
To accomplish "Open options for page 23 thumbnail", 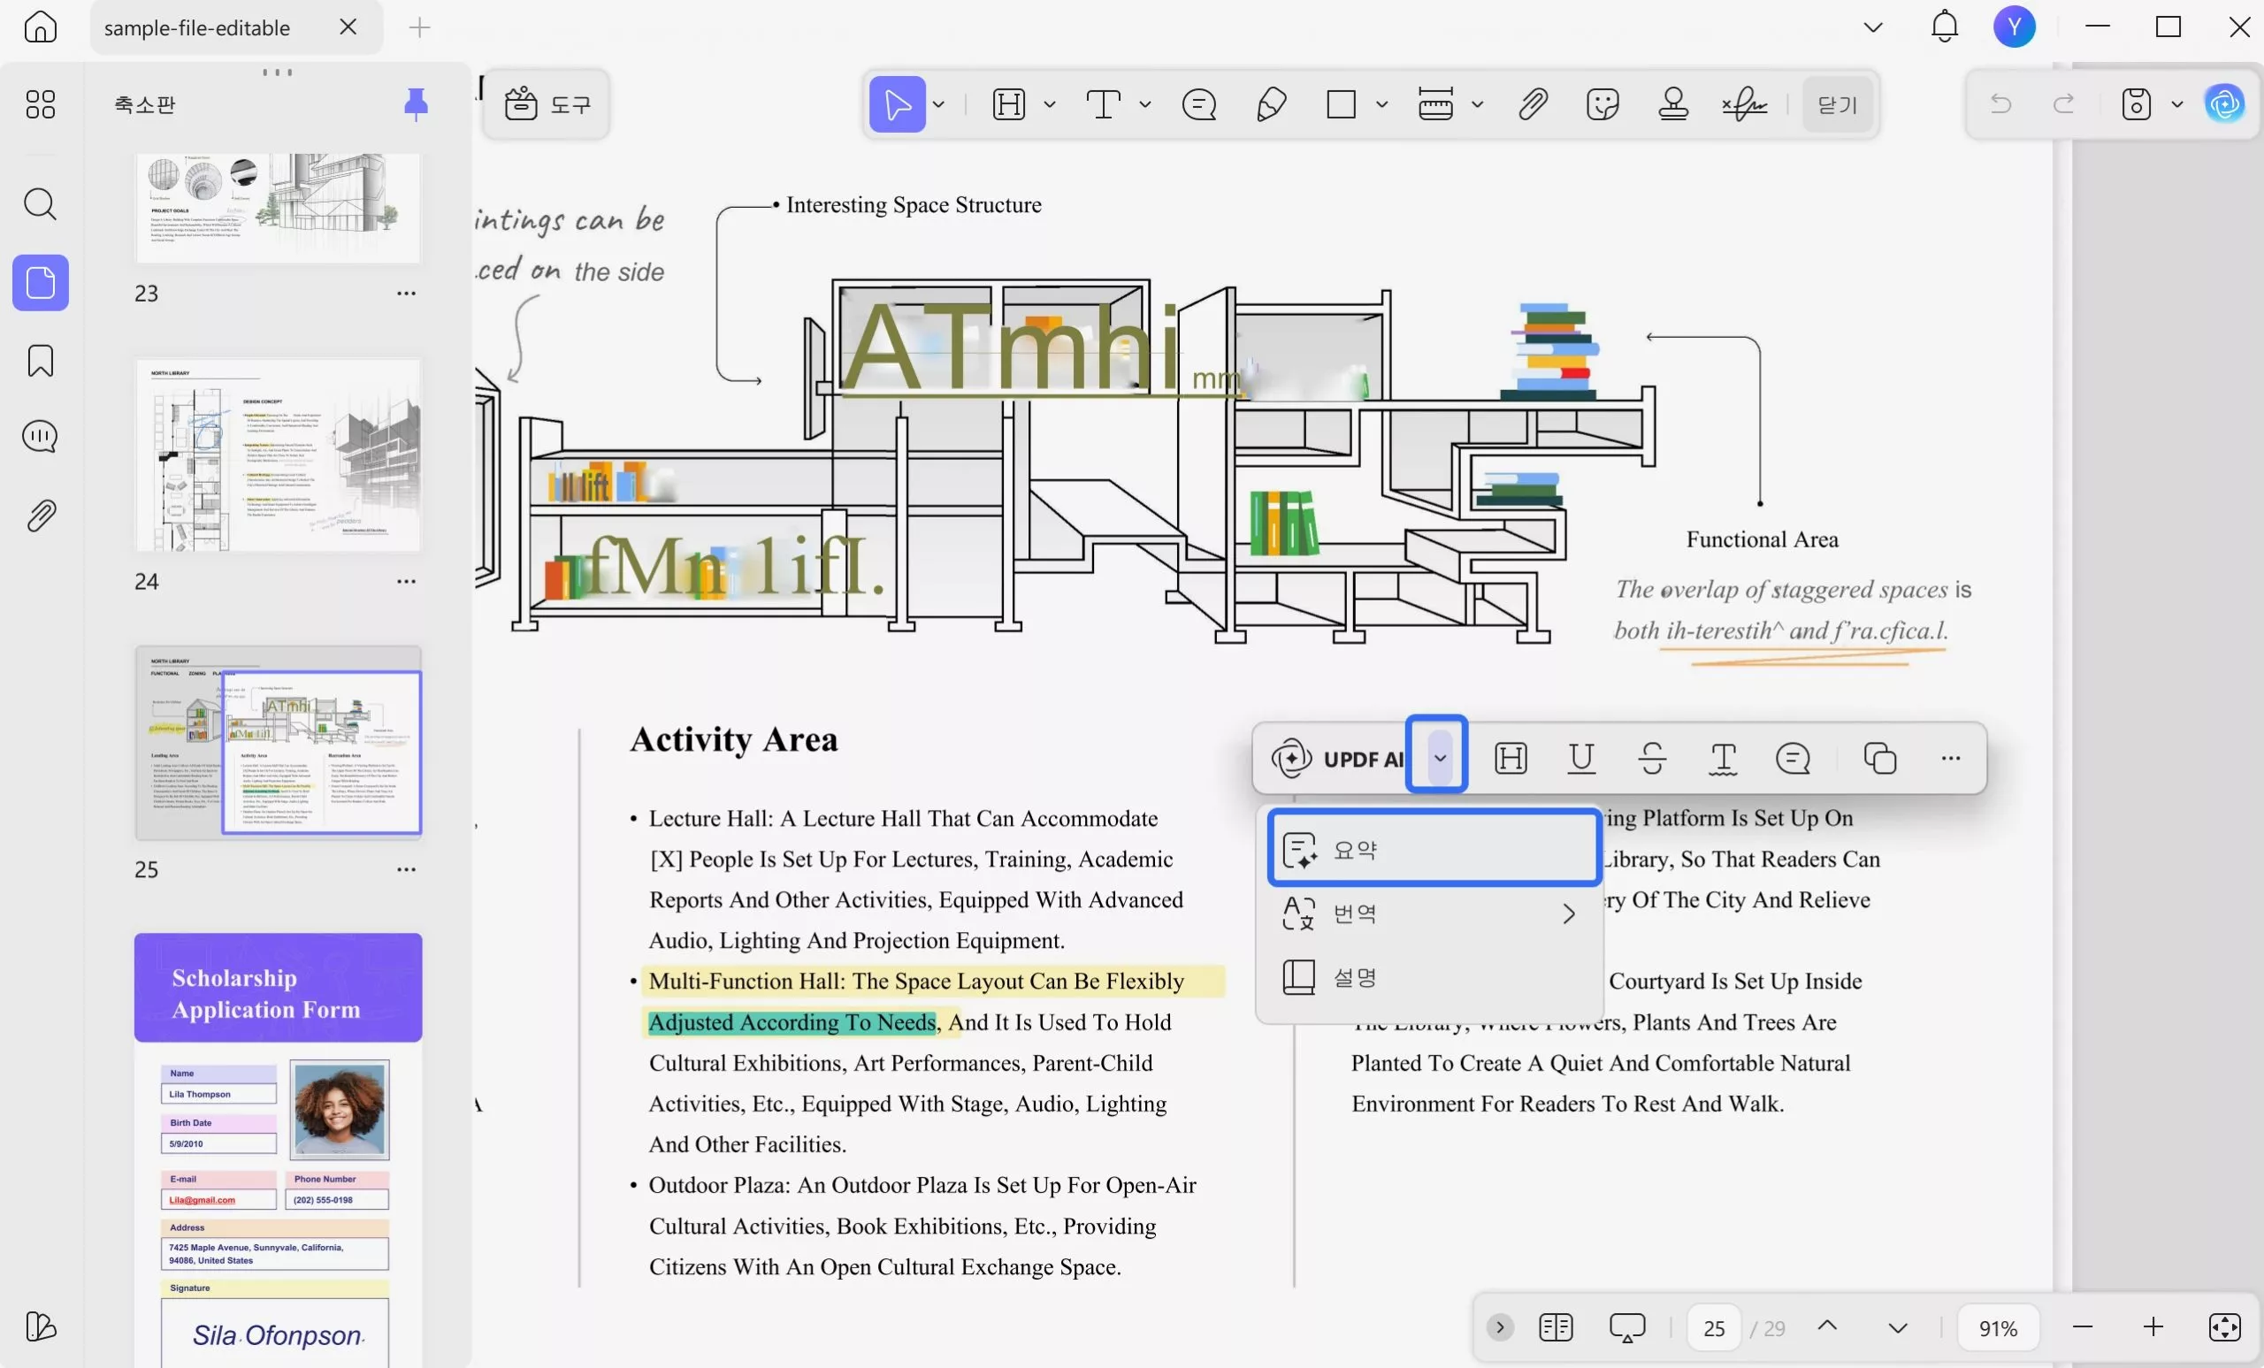I will tap(406, 293).
